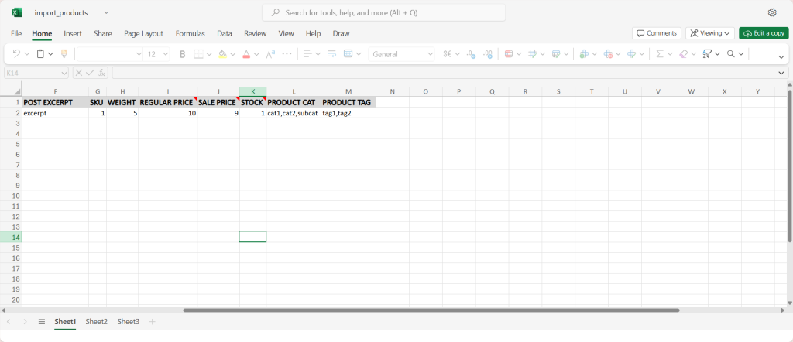Click the function fx icon
The width and height of the screenshot is (793, 342).
101,73
